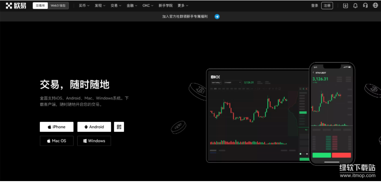Download the iPhone app
This screenshot has width=381, height=183.
[x=57, y=127]
